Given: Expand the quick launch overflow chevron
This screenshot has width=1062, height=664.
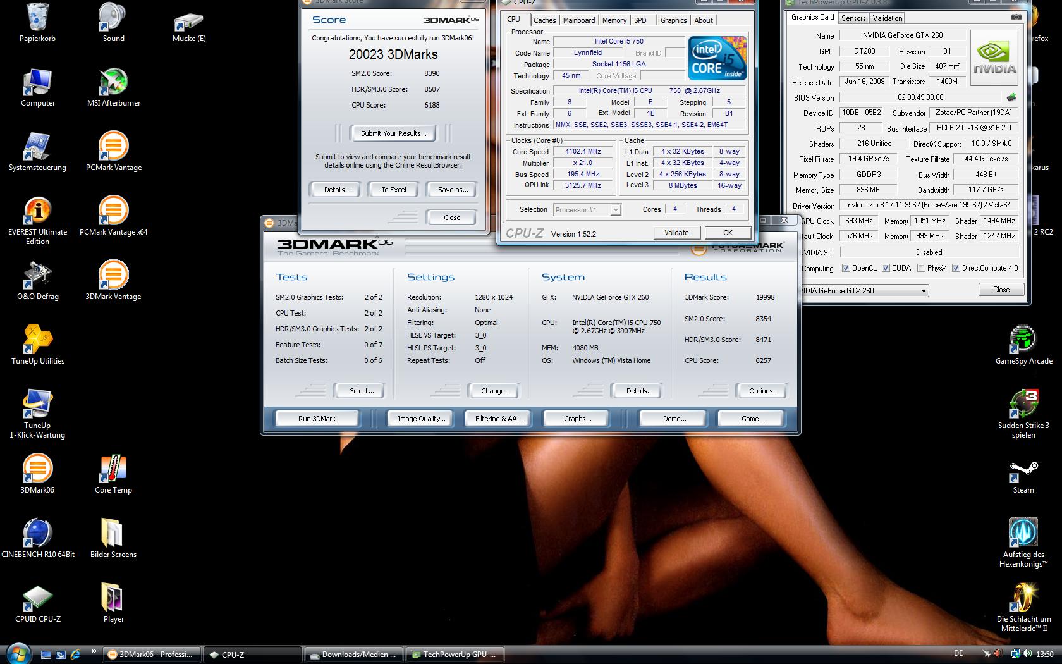Looking at the screenshot, I should pyautogui.click(x=94, y=651).
